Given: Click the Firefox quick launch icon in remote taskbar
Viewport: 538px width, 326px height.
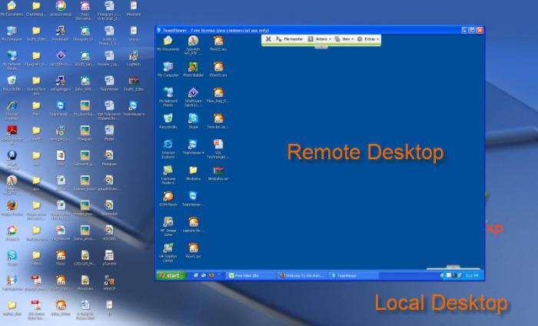Looking at the screenshot, I should coord(211,275).
